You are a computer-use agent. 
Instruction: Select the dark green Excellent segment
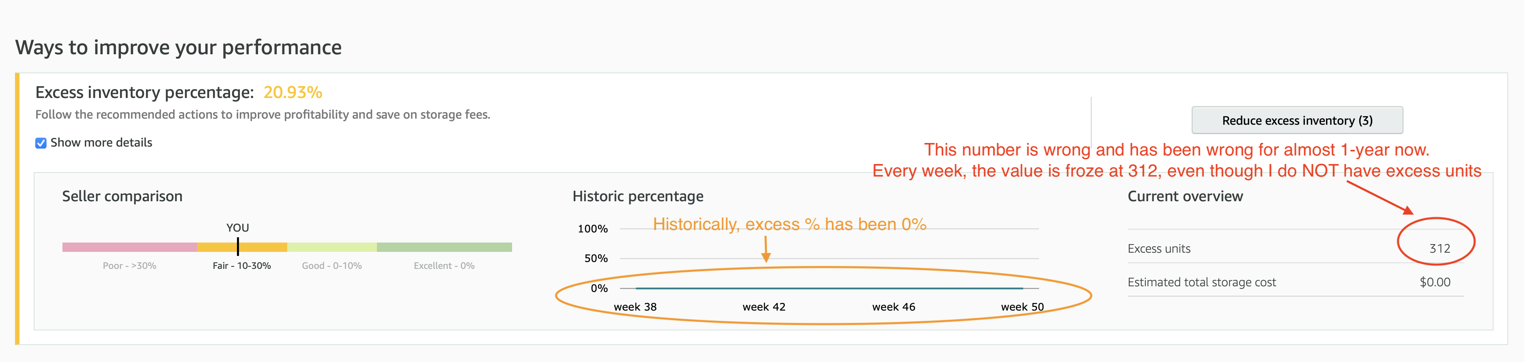click(444, 247)
